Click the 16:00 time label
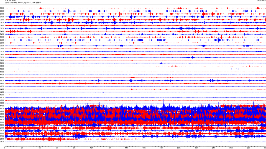The width and height of the screenshot is (266, 149). coord(2,100)
